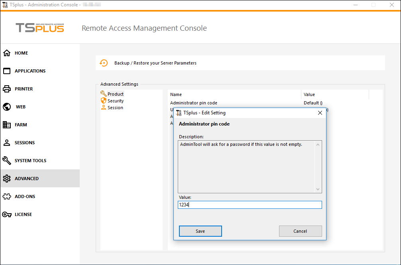
Task: Click the System Tools wrench icon
Action: pyautogui.click(x=7, y=161)
